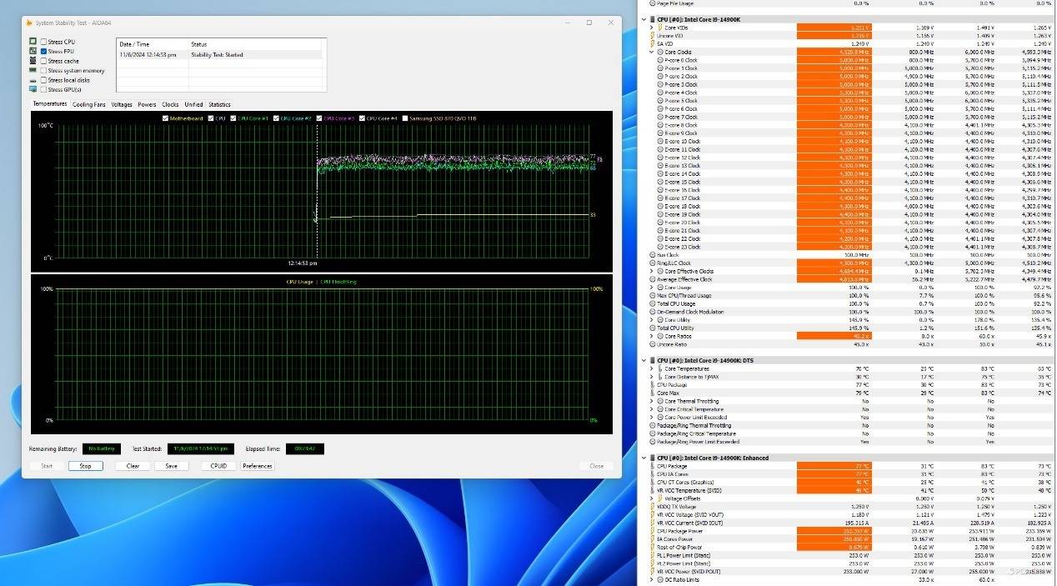Screen dimensions: 1057x586
Task: Uncheck the Stress FPU checkbox
Action: point(43,51)
